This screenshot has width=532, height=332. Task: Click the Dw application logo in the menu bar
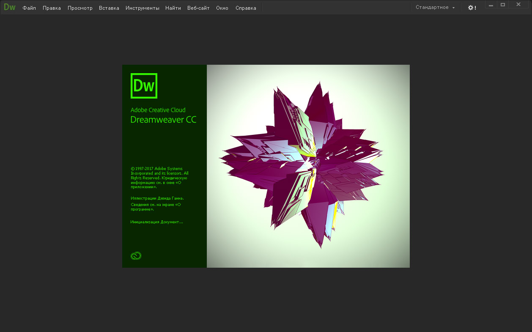coord(9,7)
